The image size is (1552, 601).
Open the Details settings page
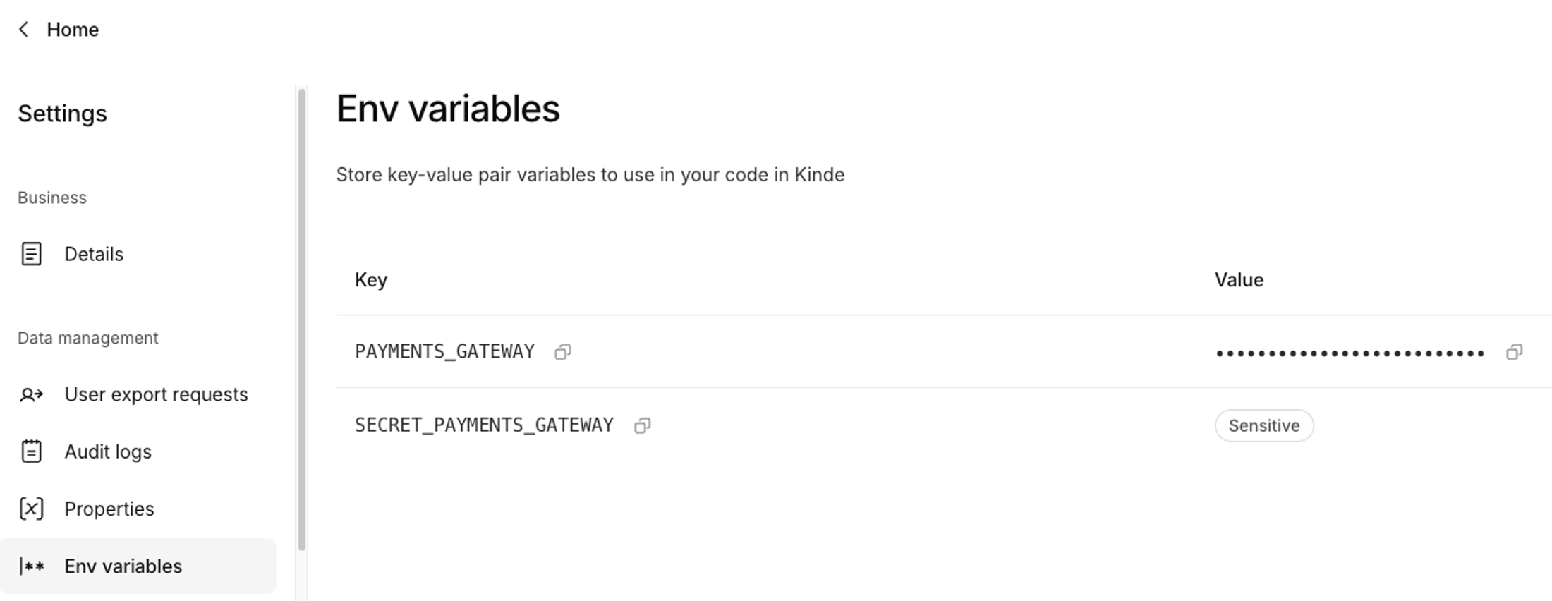pyautogui.click(x=94, y=253)
